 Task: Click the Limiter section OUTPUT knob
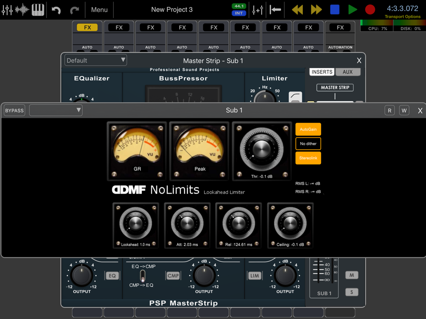pyautogui.click(x=285, y=276)
